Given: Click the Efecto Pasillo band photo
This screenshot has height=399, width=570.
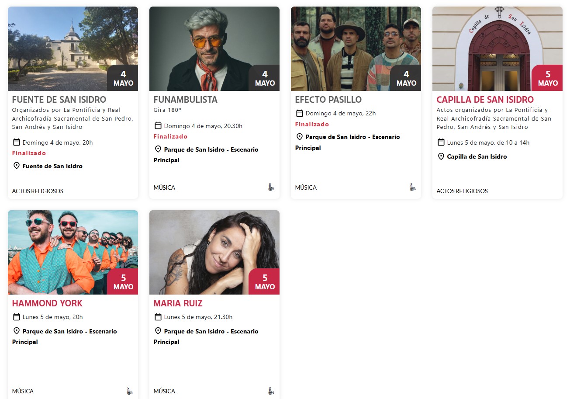Looking at the screenshot, I should tap(356, 49).
